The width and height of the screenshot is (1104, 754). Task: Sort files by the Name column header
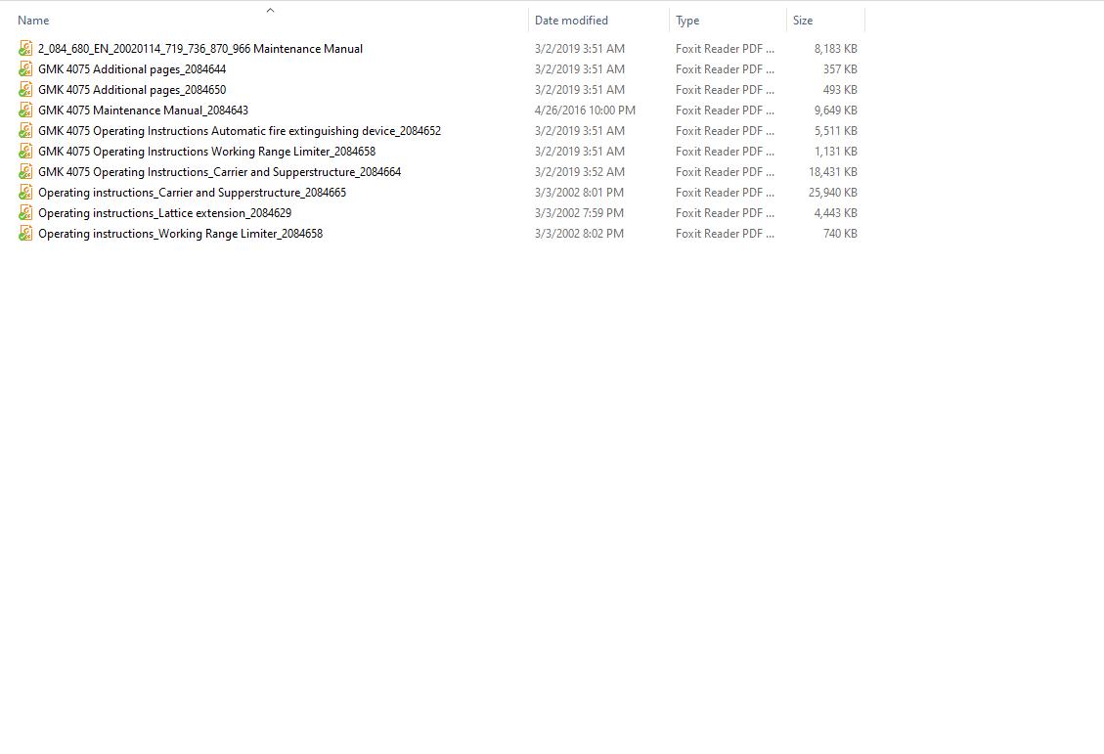coord(33,21)
